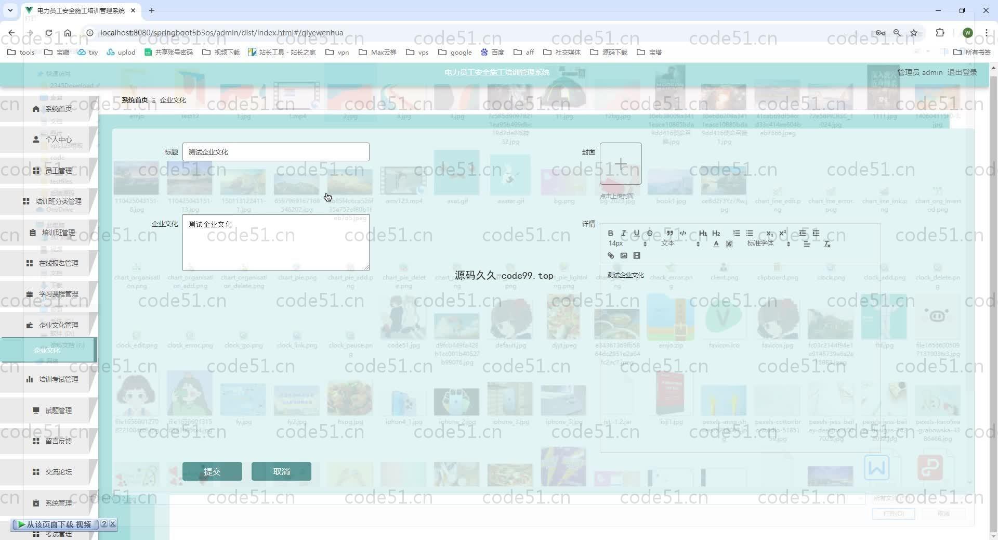The width and height of the screenshot is (998, 540).
Task: Open the 百度 bookmark
Action: pos(492,52)
